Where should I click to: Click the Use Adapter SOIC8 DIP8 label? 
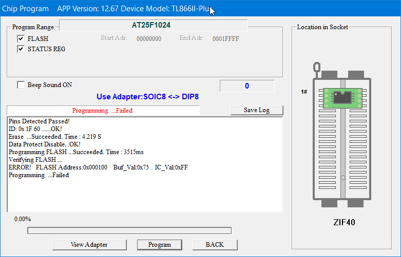(148, 97)
